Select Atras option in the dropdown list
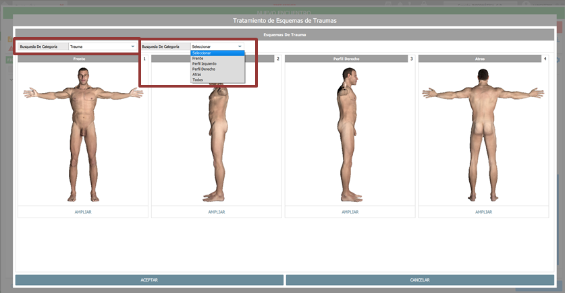The width and height of the screenshot is (565, 293). [x=197, y=75]
